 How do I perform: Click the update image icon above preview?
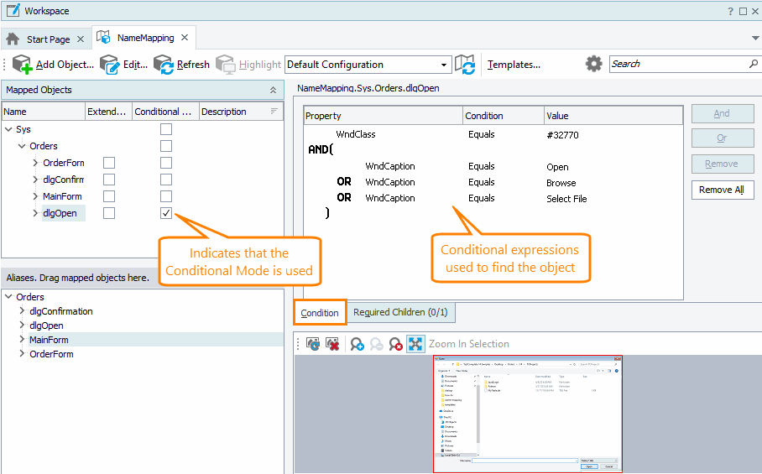click(x=312, y=344)
